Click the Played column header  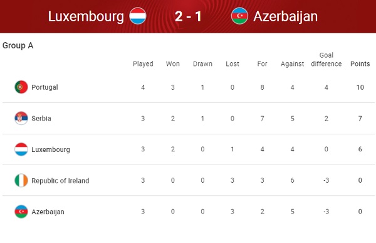point(143,63)
